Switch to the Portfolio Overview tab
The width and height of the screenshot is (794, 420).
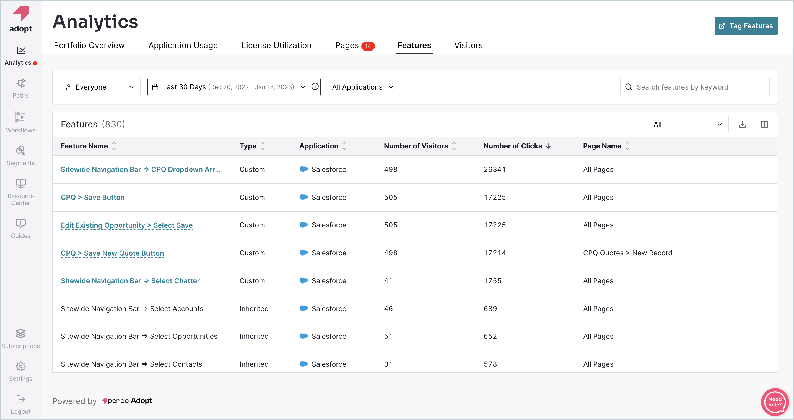89,45
